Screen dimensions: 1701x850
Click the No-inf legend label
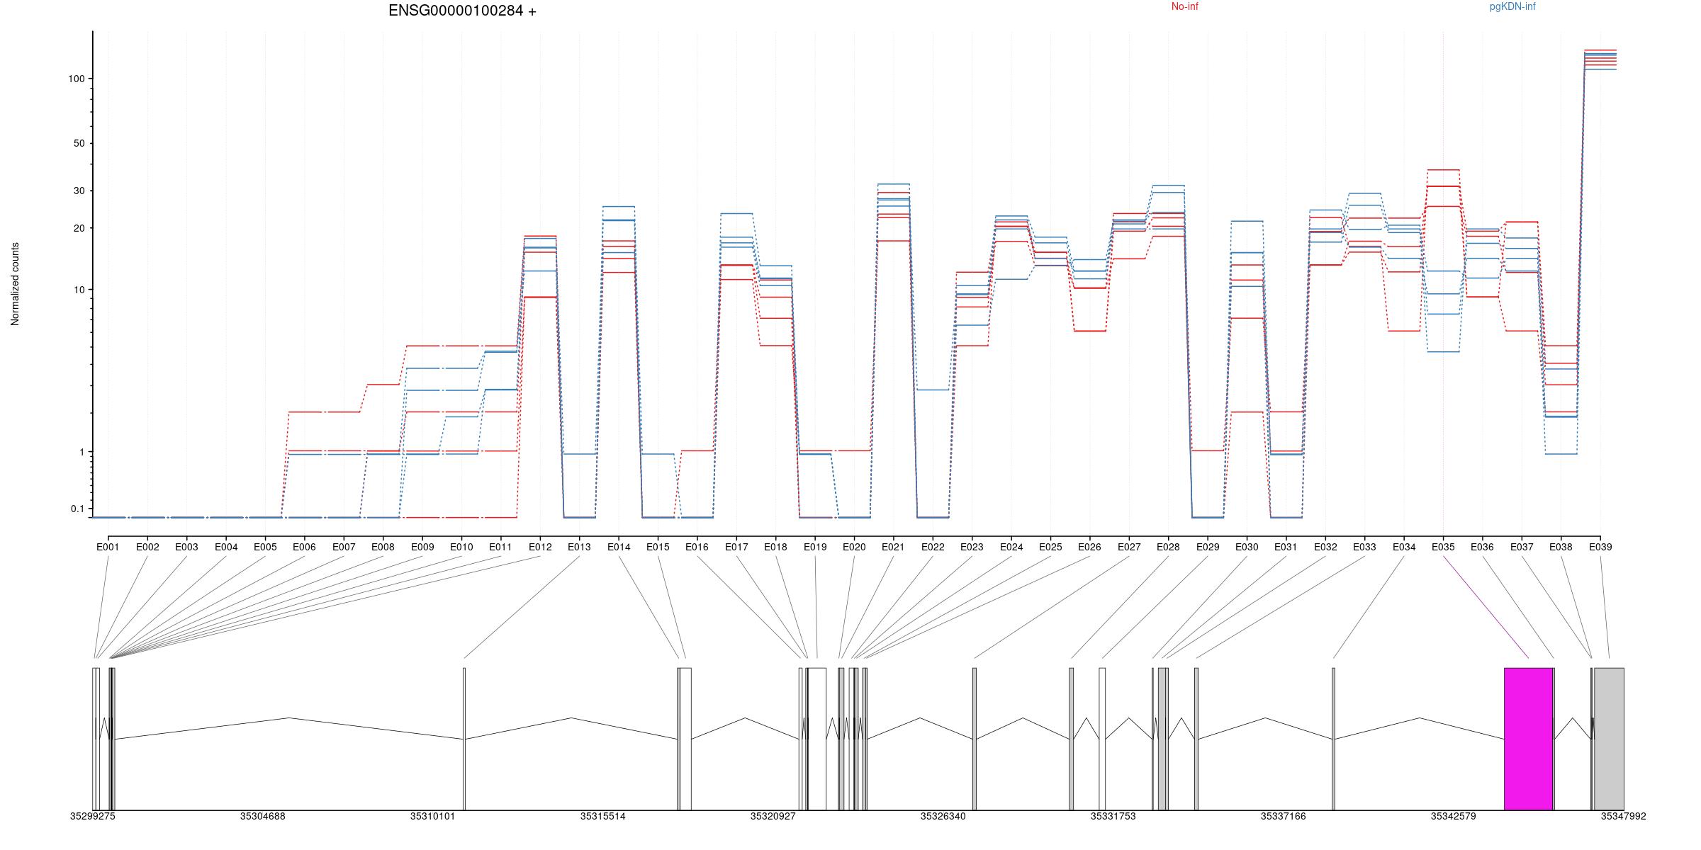(x=1184, y=6)
